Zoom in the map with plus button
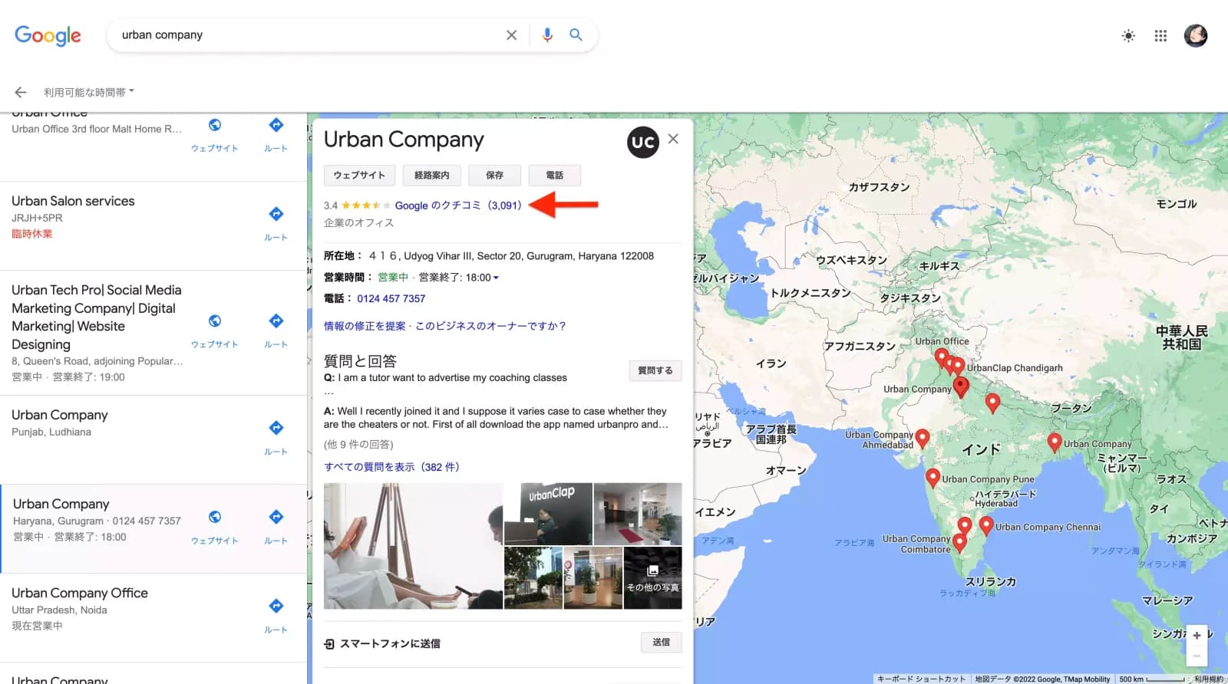Screen dimensions: 1228x684 click(1196, 636)
